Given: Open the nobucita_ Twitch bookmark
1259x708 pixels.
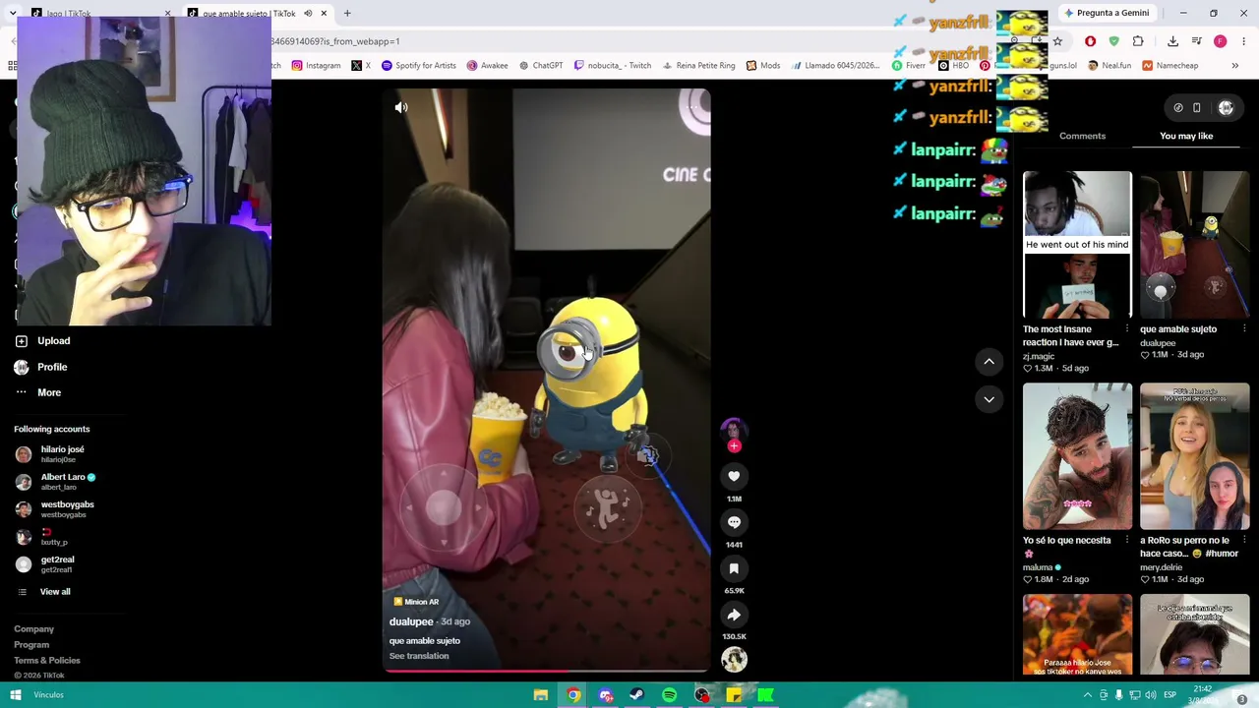Looking at the screenshot, I should click(x=612, y=66).
